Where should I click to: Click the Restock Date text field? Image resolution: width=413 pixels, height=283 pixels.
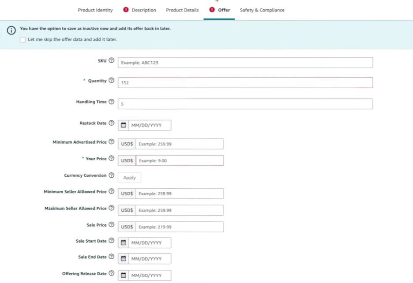coord(150,125)
